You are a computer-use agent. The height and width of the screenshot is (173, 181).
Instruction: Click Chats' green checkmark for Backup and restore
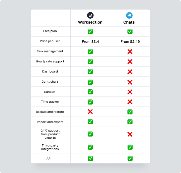pyautogui.click(x=130, y=112)
